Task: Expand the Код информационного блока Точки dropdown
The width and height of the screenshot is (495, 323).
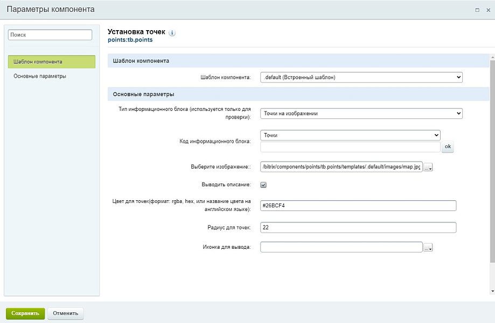Action: pyautogui.click(x=350, y=135)
